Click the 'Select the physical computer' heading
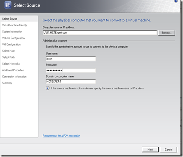This screenshot has width=183, height=157. tap(97, 20)
